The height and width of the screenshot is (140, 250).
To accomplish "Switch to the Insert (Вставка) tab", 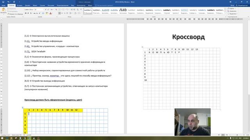I will 20,5.
